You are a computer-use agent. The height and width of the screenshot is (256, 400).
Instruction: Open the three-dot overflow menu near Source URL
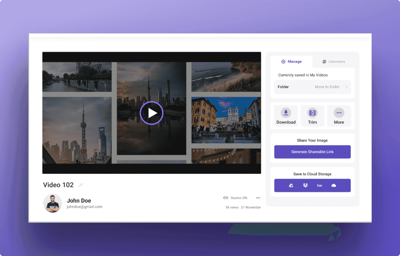258,198
